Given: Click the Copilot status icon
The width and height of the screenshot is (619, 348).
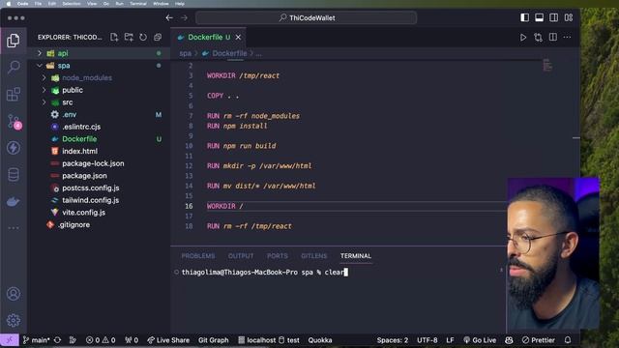Looking at the screenshot, I should (x=509, y=339).
